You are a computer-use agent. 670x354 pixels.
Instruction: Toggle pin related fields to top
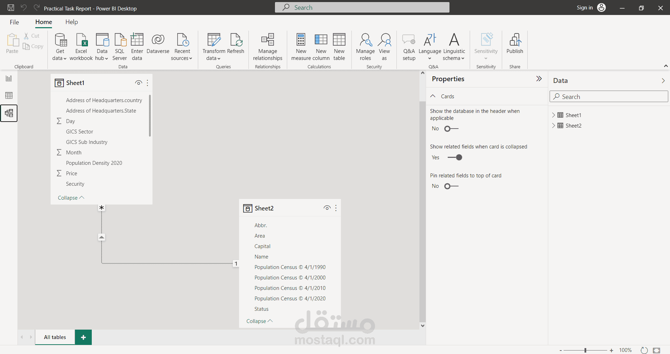click(451, 186)
